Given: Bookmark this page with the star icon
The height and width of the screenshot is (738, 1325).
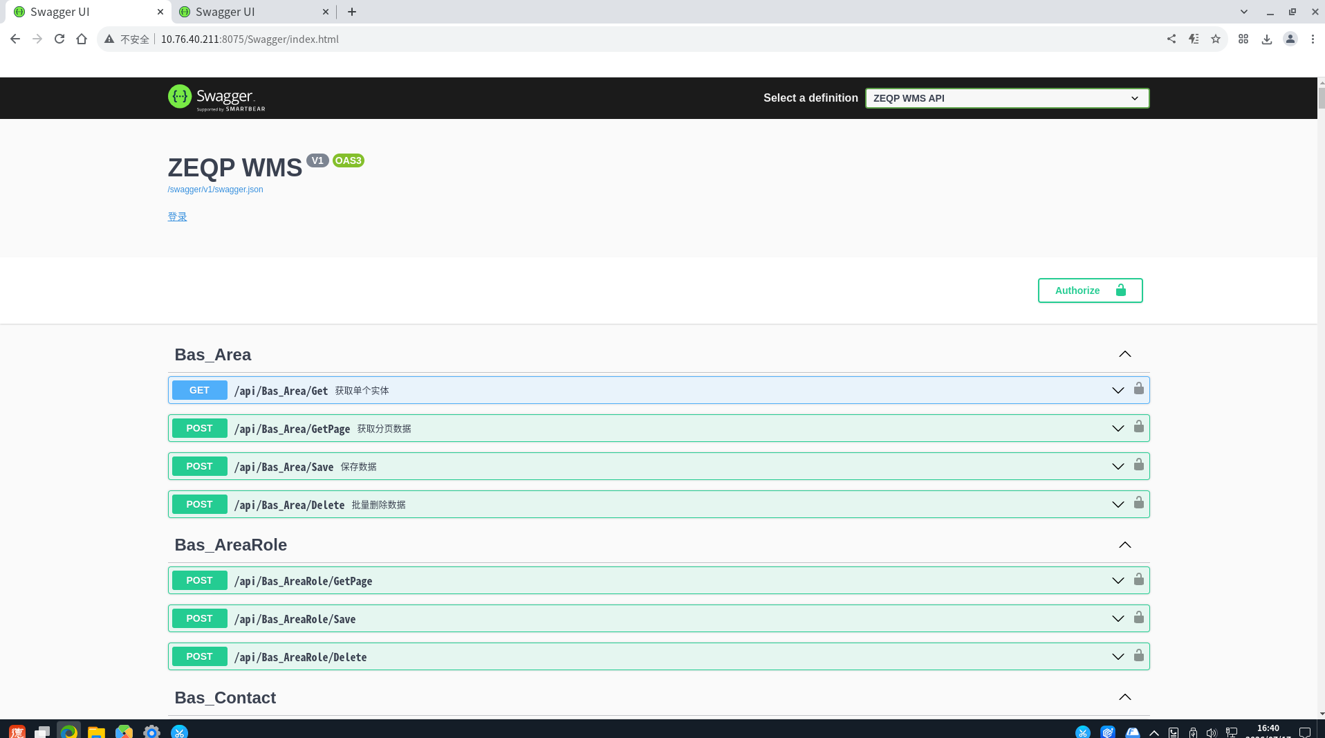Looking at the screenshot, I should pos(1216,39).
